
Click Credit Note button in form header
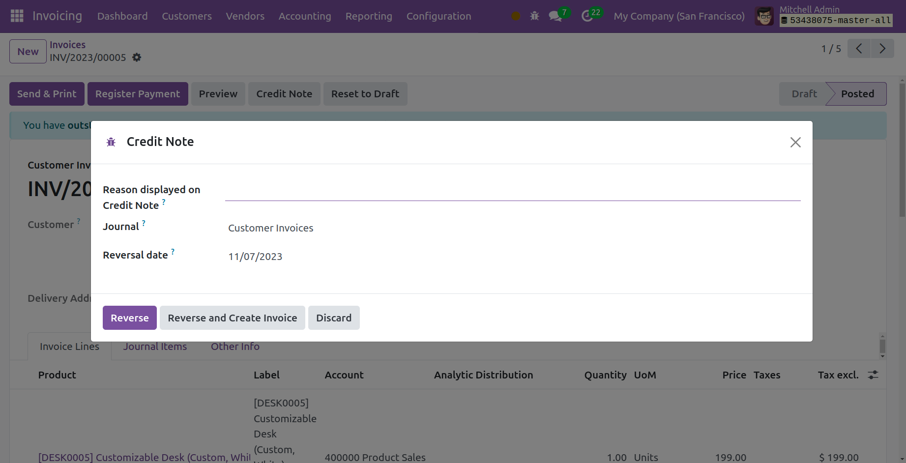tap(284, 94)
